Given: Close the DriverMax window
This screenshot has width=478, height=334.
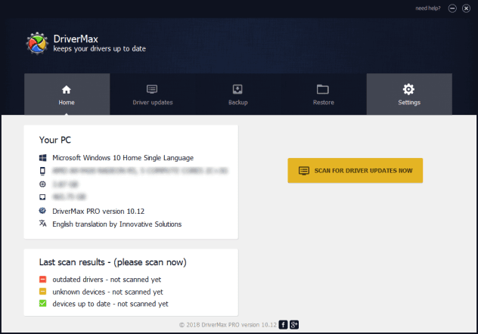Looking at the screenshot, I should coord(466,8).
